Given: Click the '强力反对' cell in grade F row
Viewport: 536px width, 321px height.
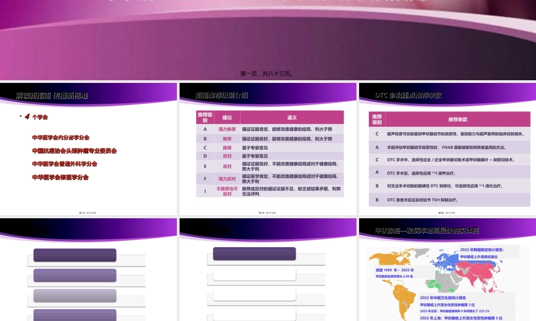Looking at the screenshot, I should point(227,179).
